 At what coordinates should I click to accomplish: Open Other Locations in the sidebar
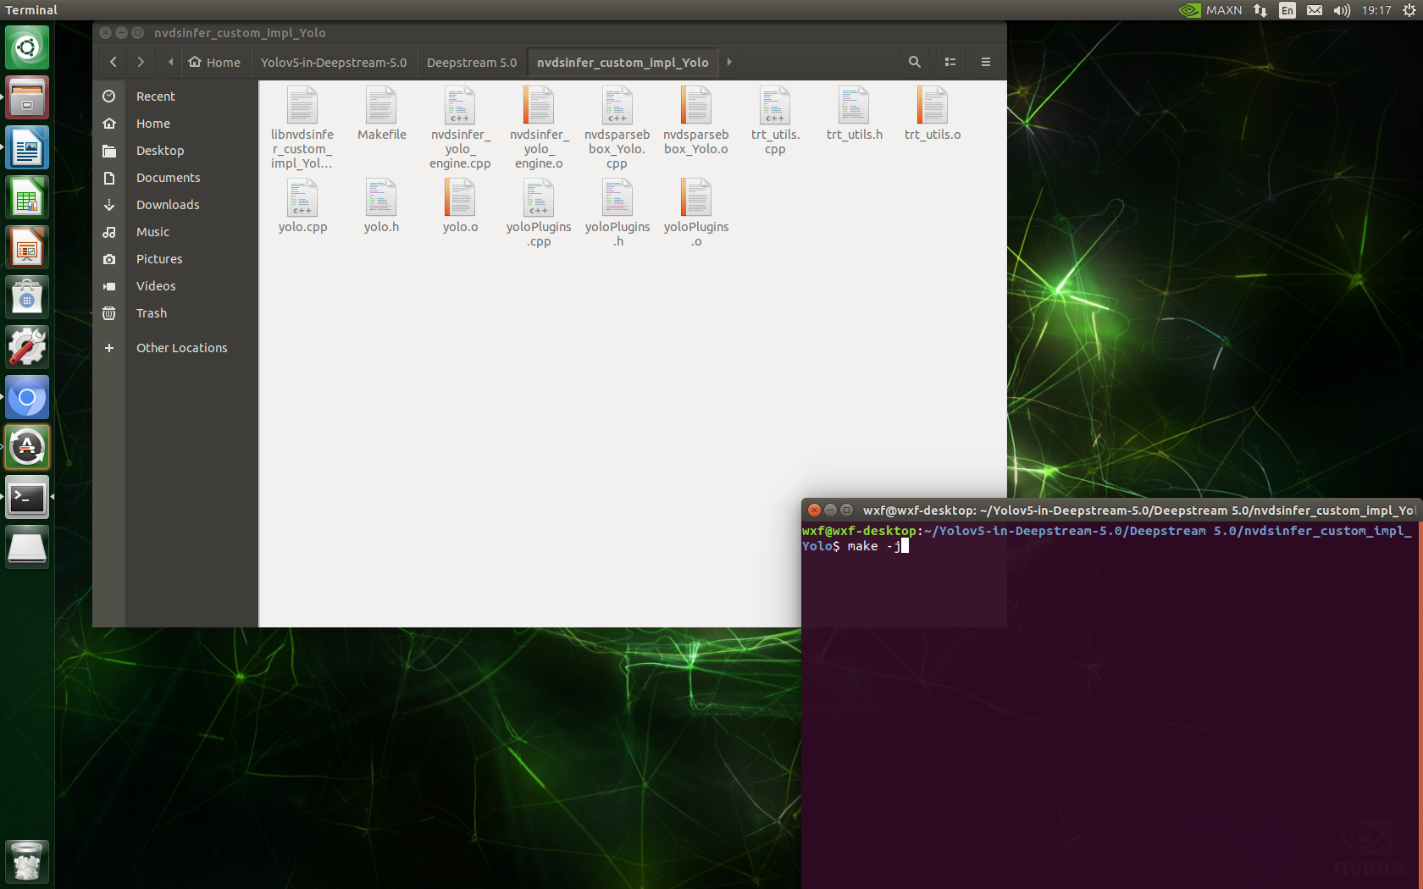181,347
